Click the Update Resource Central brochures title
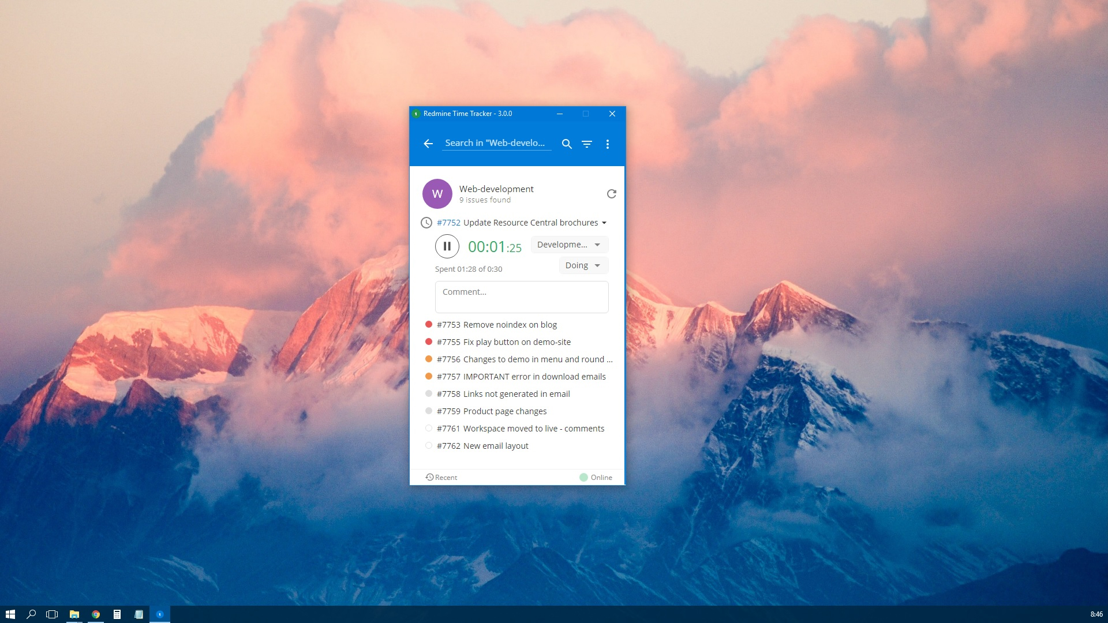 coord(530,223)
